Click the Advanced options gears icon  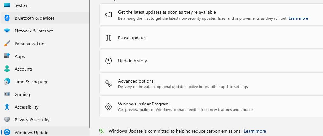(109, 84)
